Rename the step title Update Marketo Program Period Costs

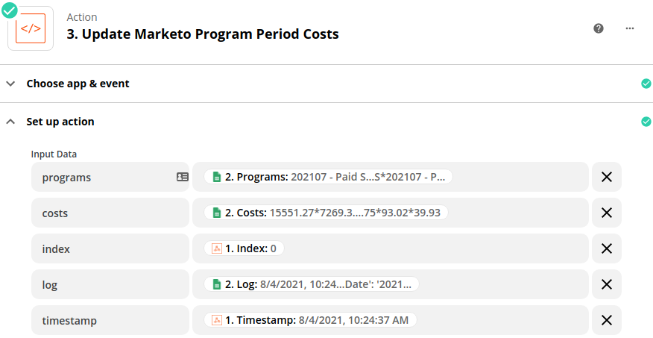coord(203,34)
